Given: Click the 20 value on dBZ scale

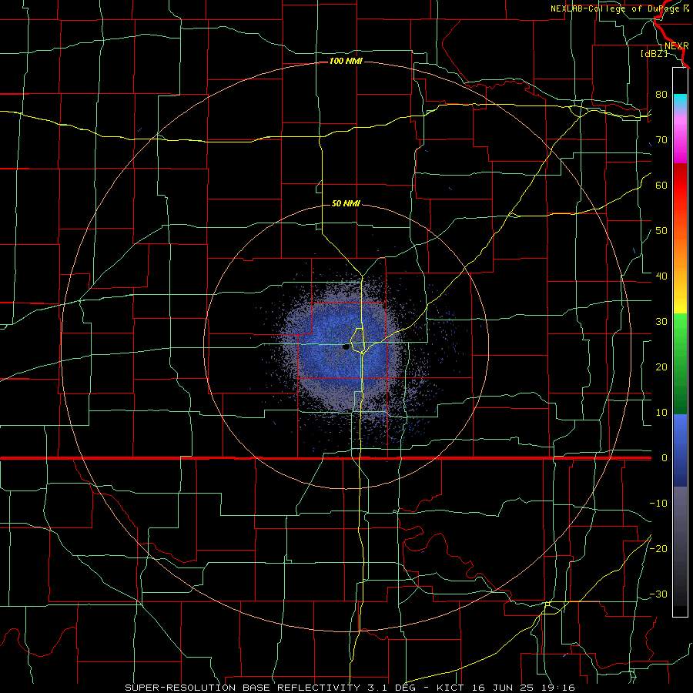Looking at the screenshot, I should click(x=661, y=367).
